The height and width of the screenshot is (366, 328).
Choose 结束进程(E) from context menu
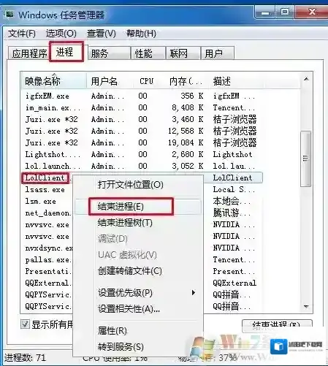138,207
